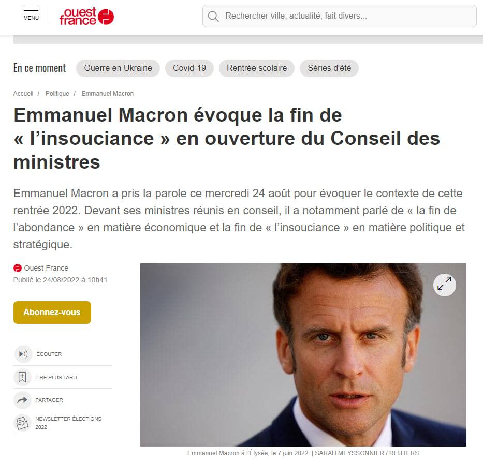Click the Newsletter Élections envelope icon
This screenshot has width=483, height=461.
tap(22, 423)
